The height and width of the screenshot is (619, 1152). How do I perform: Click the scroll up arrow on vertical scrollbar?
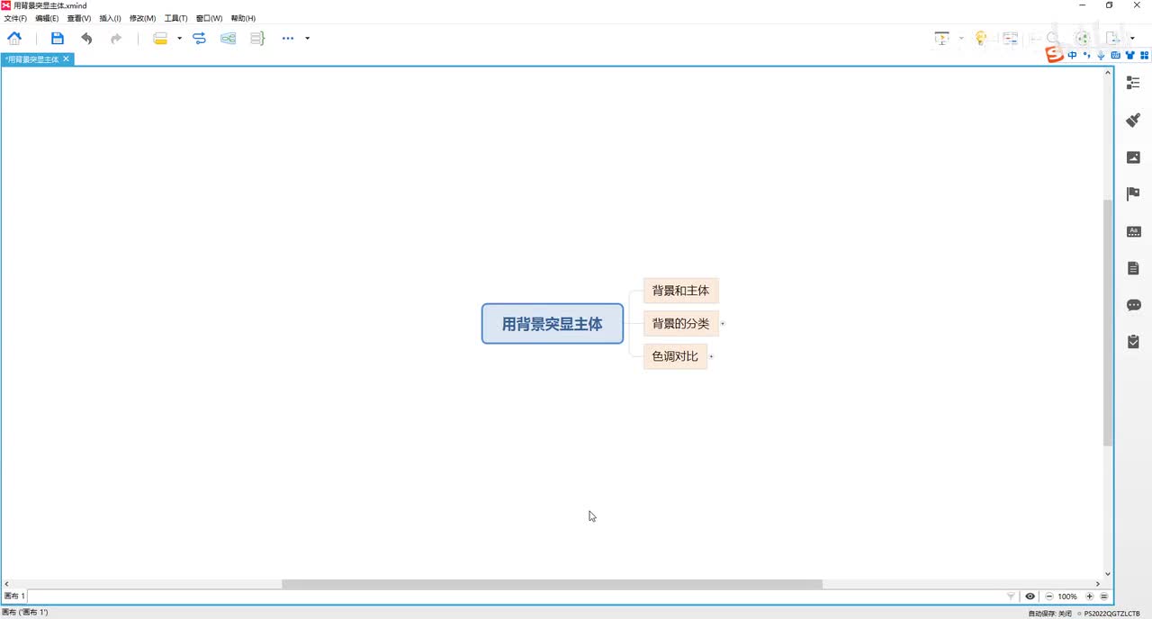coord(1108,72)
